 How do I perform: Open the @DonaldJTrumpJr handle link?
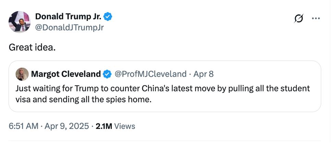click(69, 27)
